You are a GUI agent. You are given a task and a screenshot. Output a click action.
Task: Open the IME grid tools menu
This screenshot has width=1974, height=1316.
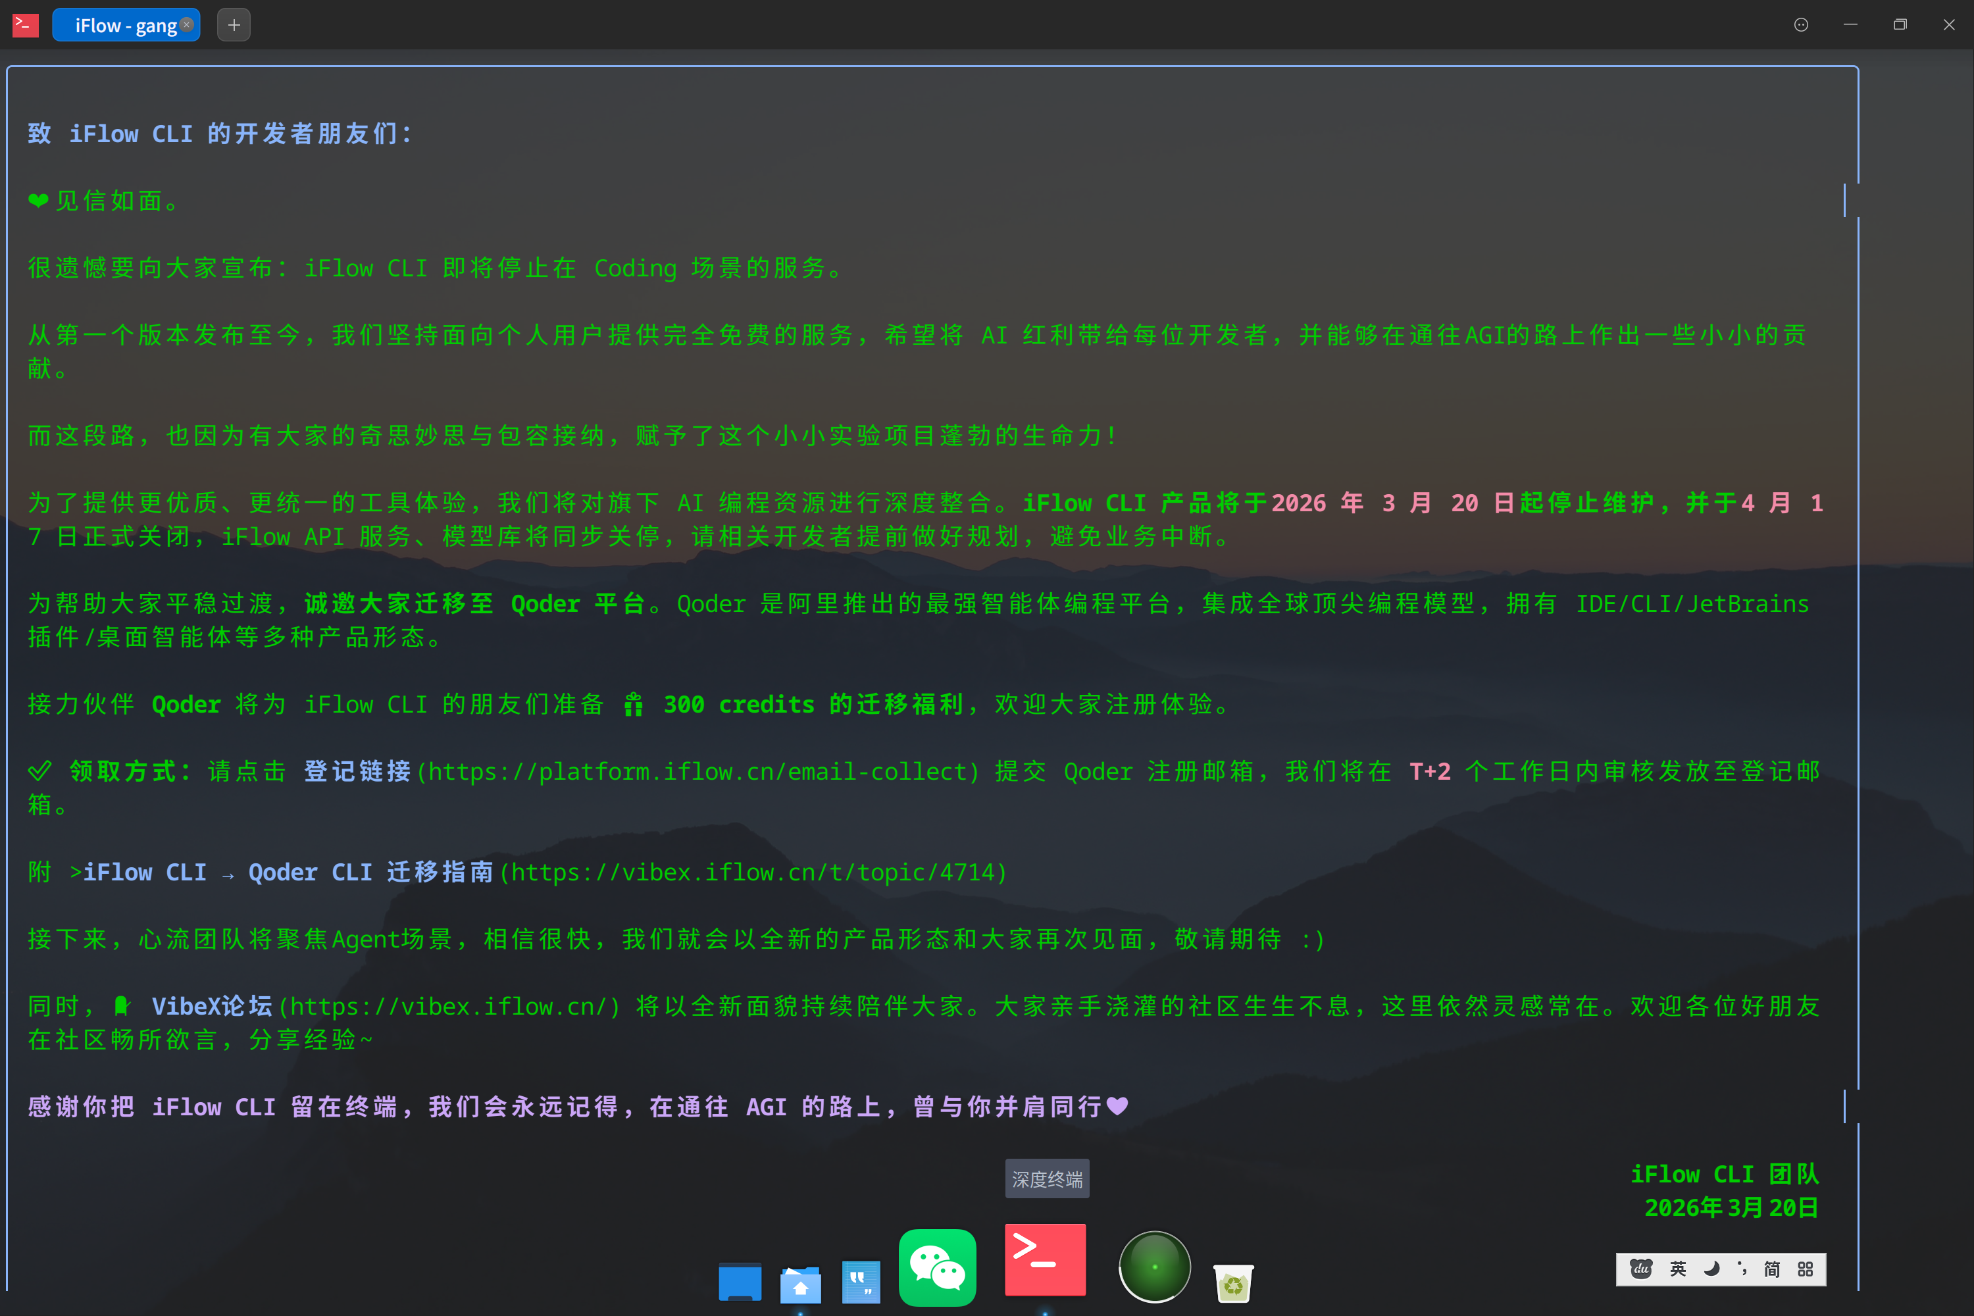point(1806,1270)
